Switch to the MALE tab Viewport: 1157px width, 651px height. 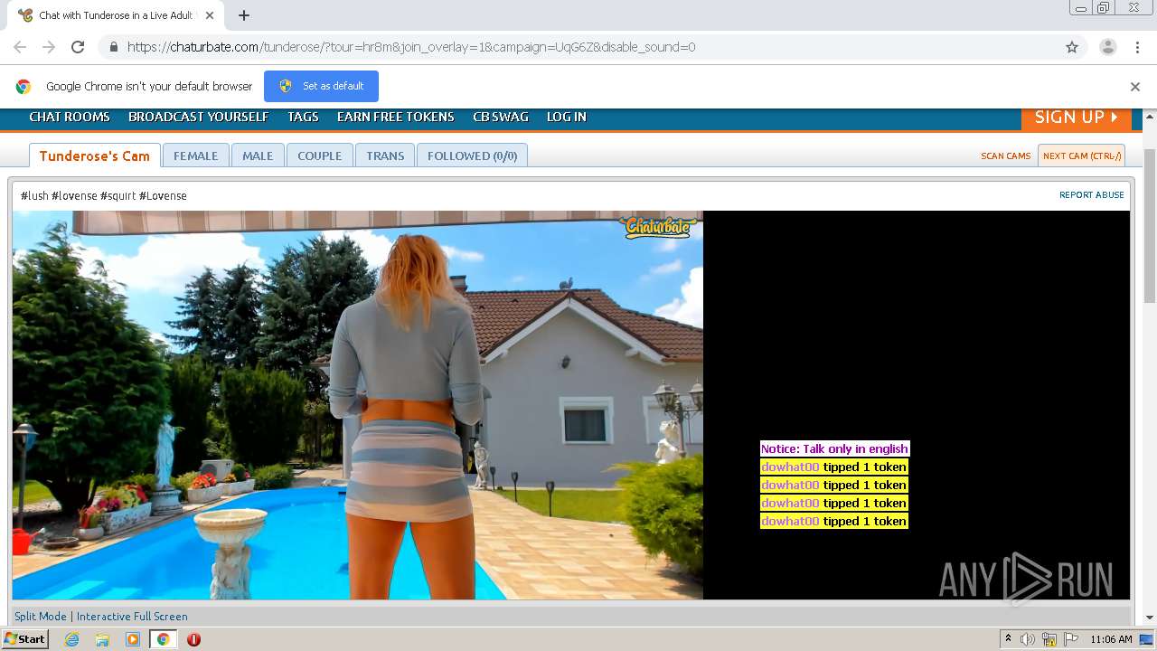[258, 156]
